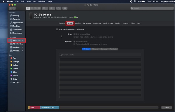Select the Selected artists, albums radio option
Viewport: 175px width, 112px height.
[74, 37]
